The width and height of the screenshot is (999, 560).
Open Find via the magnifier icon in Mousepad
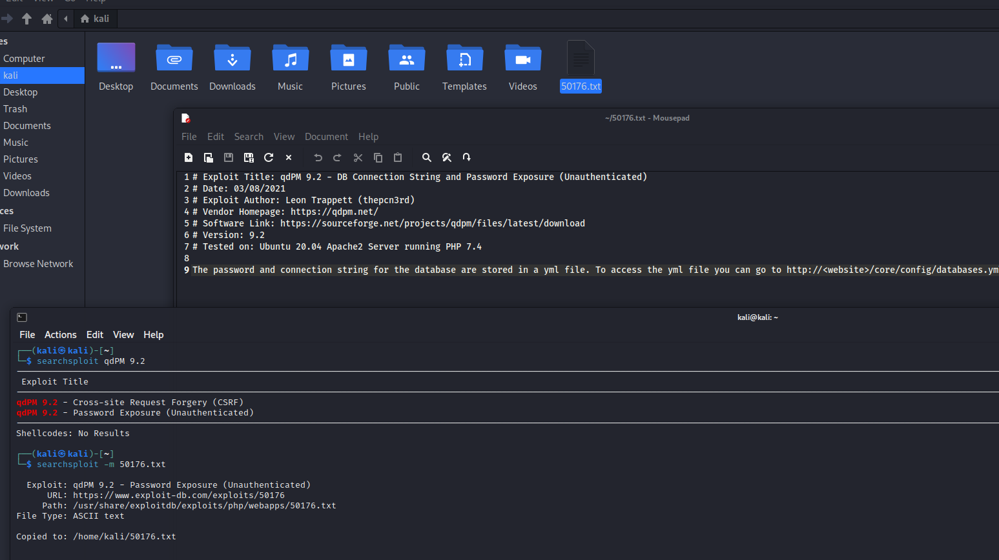coord(427,157)
